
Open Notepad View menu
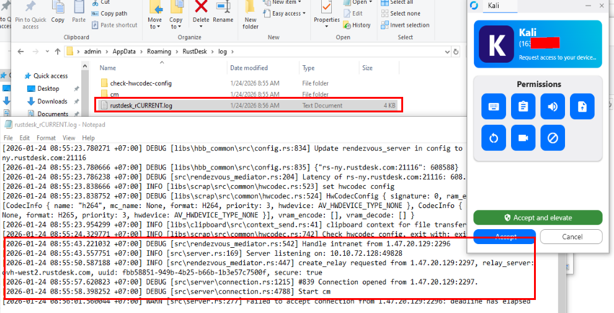tap(69, 138)
